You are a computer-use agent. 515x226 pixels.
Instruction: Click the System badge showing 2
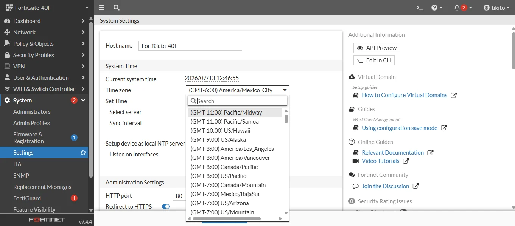coord(74,100)
